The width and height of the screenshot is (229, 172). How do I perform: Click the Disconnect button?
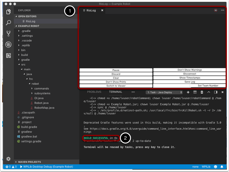point(189,74)
